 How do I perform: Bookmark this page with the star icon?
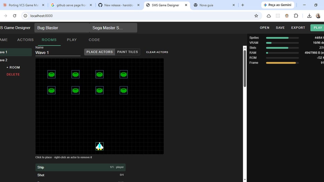click(256, 16)
